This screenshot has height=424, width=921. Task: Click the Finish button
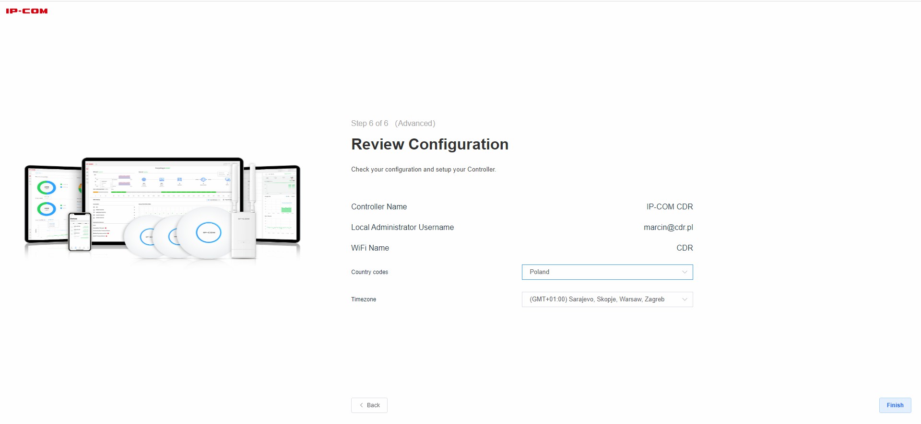point(895,405)
